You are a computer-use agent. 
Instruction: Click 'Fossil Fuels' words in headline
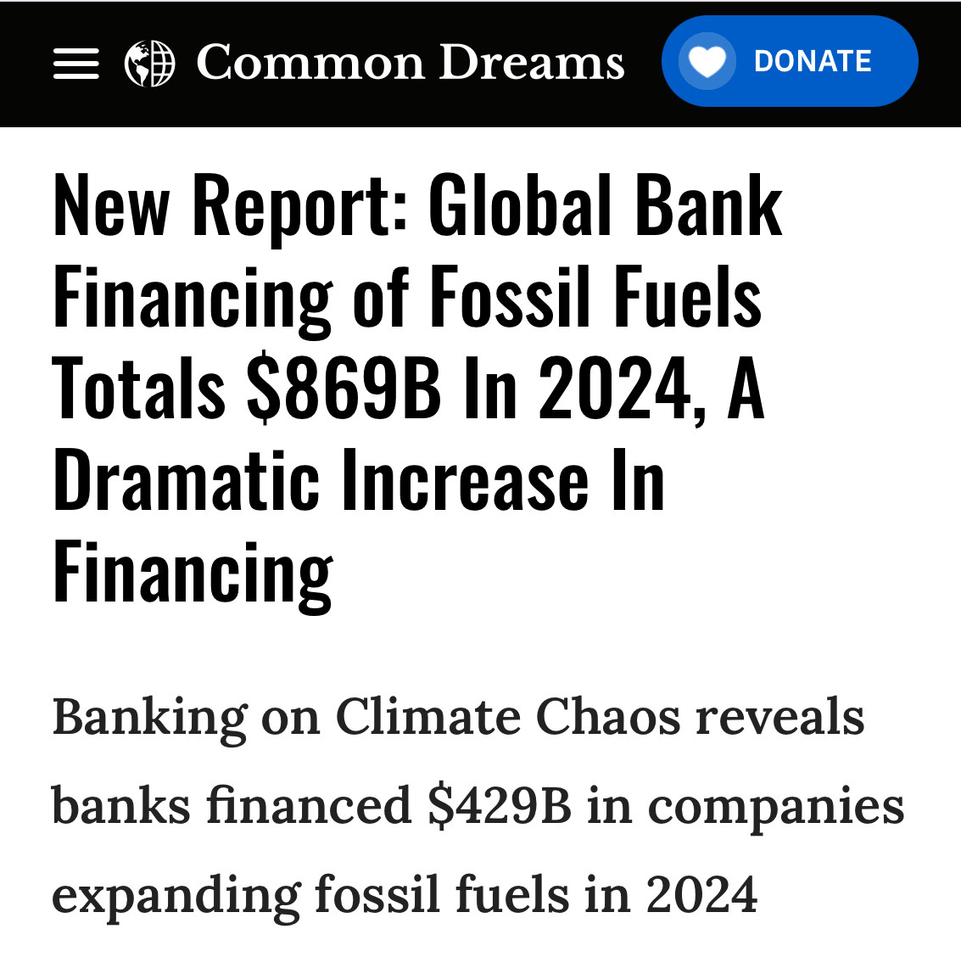595,297
